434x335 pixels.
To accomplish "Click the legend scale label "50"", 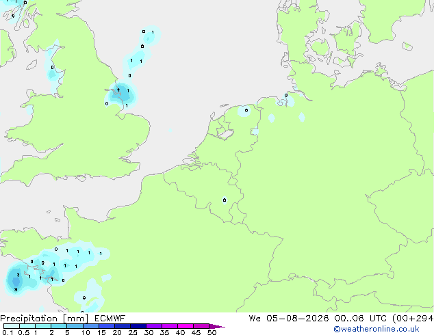I will tap(212, 332).
